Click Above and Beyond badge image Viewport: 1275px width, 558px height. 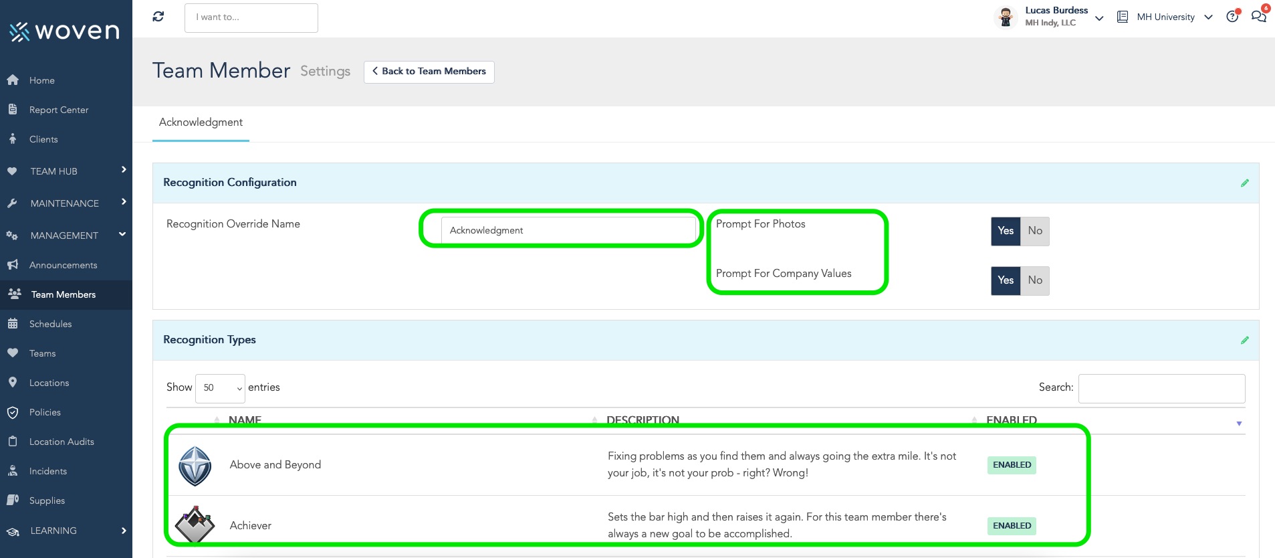coord(195,466)
